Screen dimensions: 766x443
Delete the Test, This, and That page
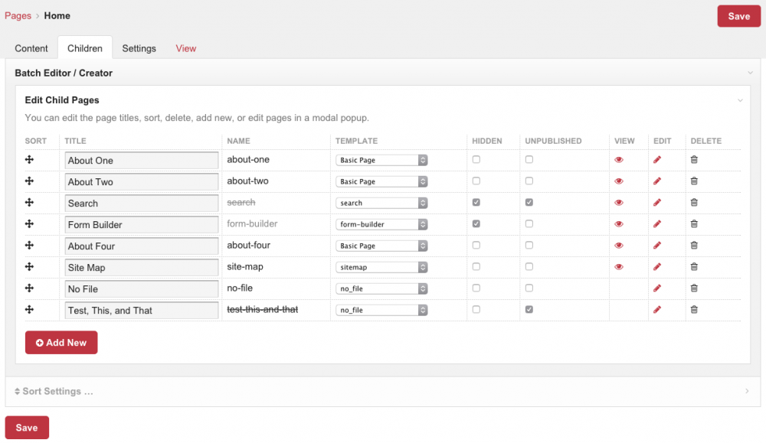click(x=694, y=310)
